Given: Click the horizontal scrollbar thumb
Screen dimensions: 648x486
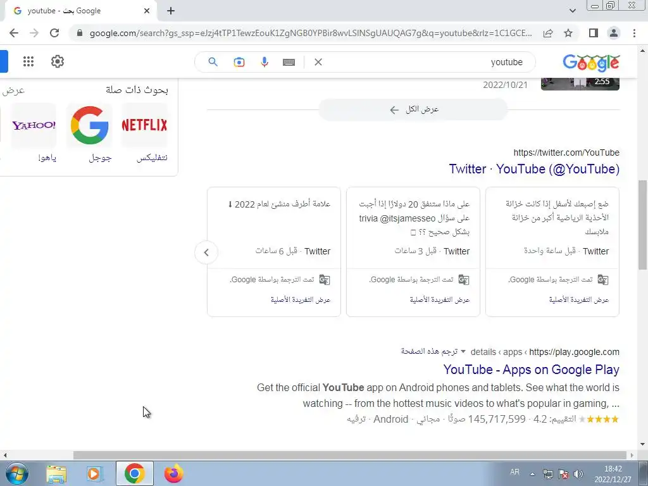Looking at the screenshot, I should 349,456.
